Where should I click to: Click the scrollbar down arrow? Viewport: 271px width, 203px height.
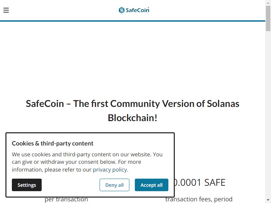point(268,200)
